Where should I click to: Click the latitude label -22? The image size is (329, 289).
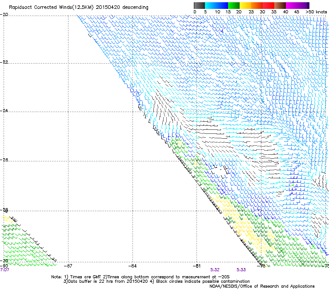(4, 62)
